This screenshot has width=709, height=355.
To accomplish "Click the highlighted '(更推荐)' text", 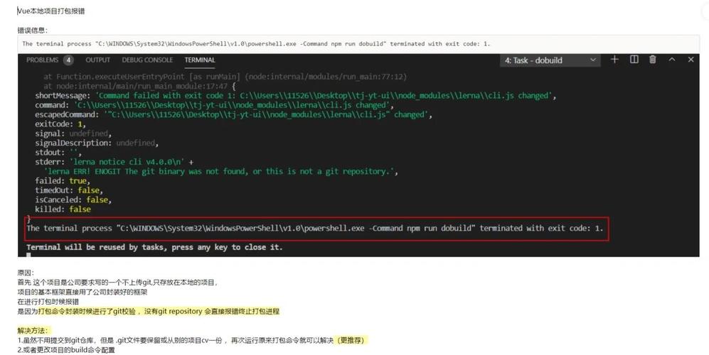I will (x=353, y=341).
